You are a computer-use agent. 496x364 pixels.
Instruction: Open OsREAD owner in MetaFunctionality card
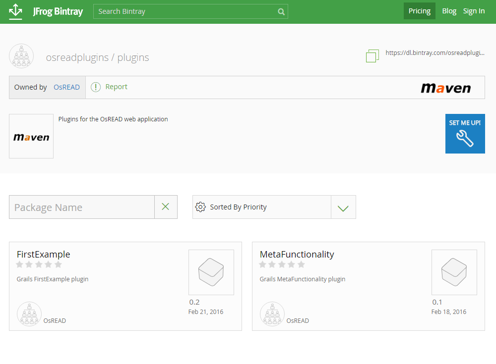click(x=298, y=321)
